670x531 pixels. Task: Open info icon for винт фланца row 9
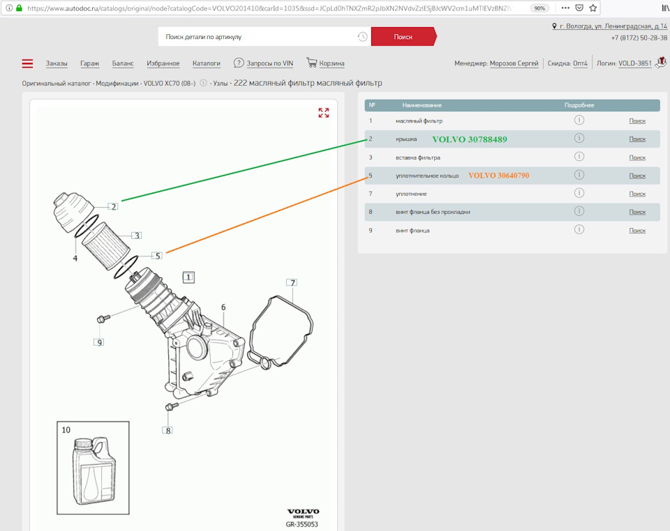point(579,229)
